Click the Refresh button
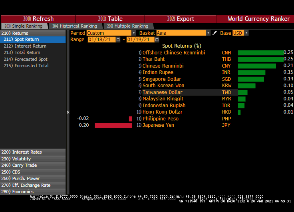This screenshot has width=294, height=212. tap(38, 19)
